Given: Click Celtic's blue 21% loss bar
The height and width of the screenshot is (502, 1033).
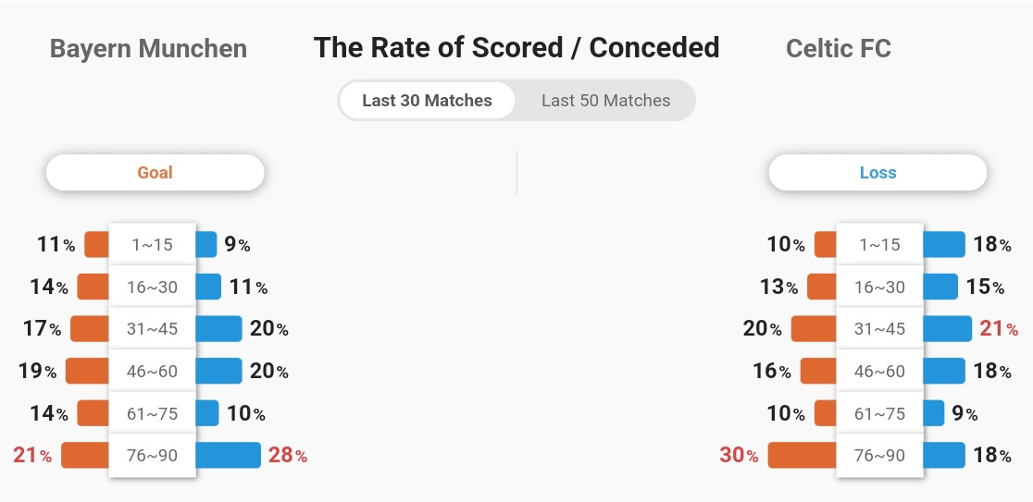Looking at the screenshot, I should (947, 329).
